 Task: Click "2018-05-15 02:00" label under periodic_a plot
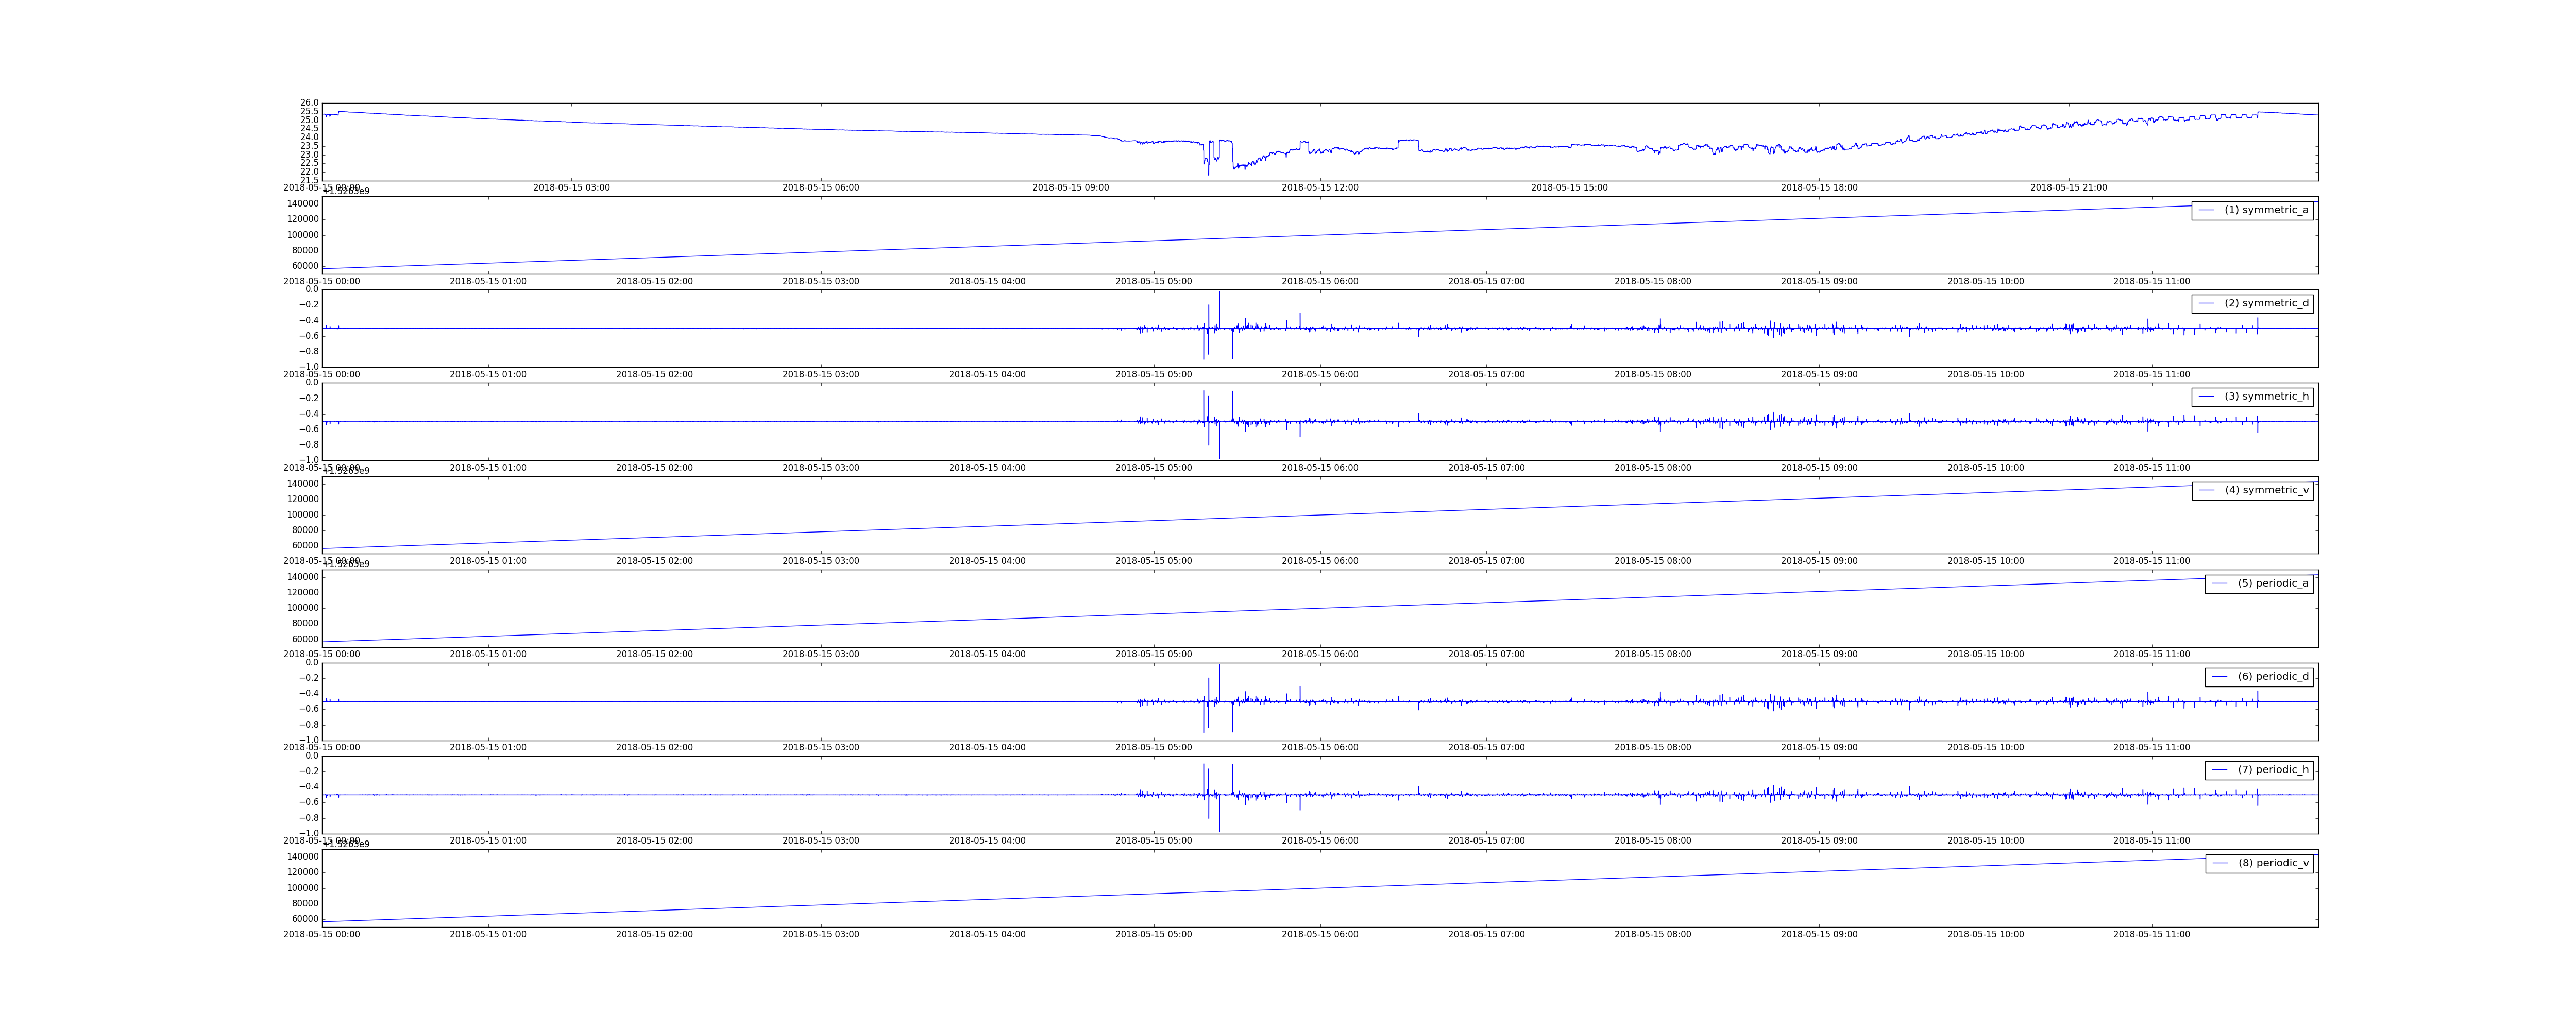(x=654, y=655)
